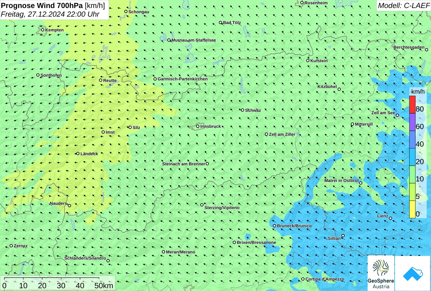Click the Rosenheim location dot
This screenshot has width=431, height=291.
click(302, 3)
